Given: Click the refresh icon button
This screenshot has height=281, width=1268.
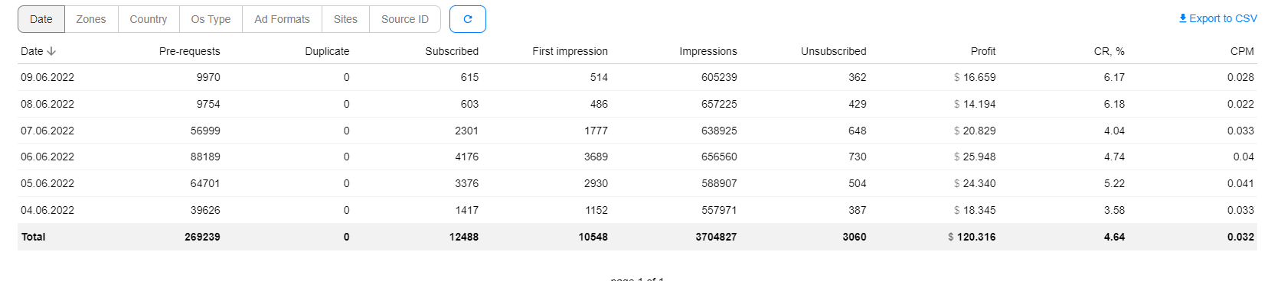Looking at the screenshot, I should tap(468, 19).
